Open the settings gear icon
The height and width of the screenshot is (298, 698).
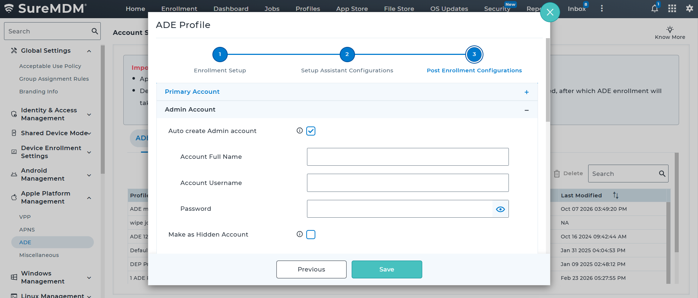689,8
